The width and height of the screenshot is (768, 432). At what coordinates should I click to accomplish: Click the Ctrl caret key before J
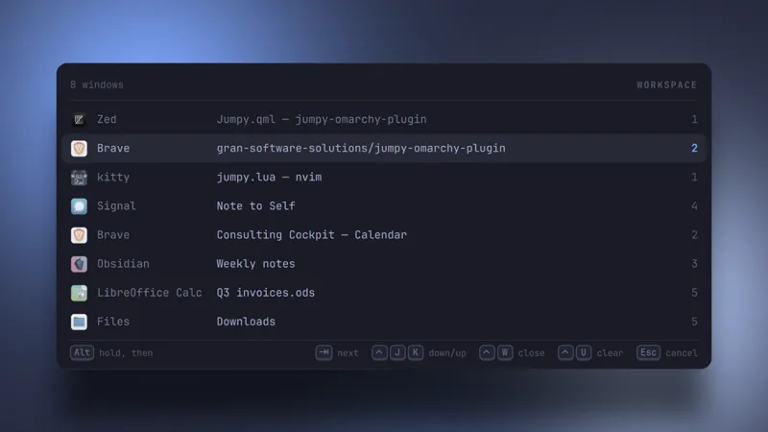379,352
